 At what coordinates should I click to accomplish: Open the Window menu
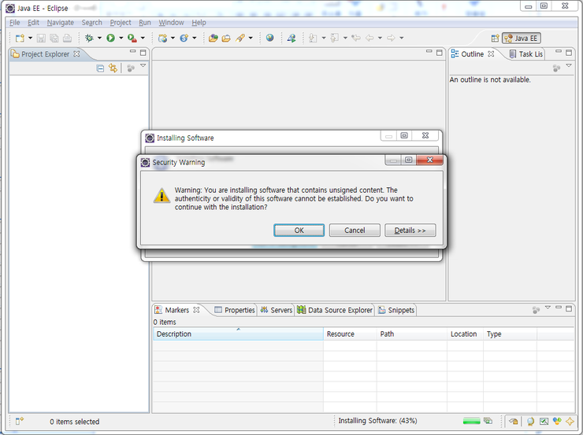(172, 23)
